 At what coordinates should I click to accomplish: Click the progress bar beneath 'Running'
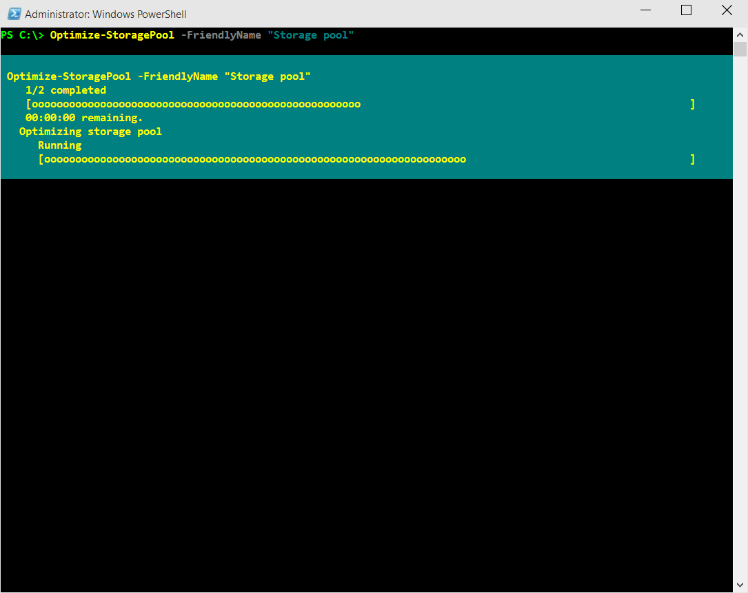(x=367, y=159)
